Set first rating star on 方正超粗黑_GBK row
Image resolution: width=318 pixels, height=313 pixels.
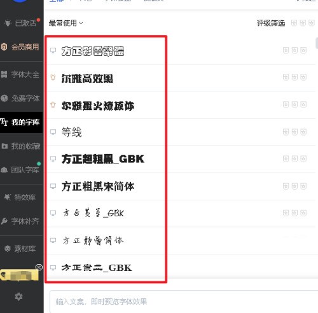point(286,158)
